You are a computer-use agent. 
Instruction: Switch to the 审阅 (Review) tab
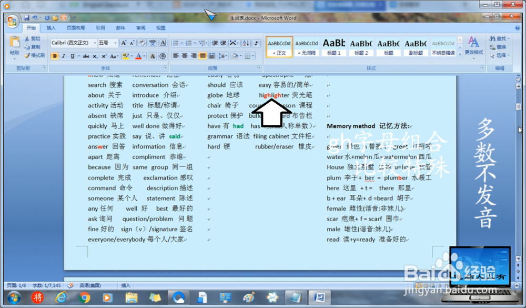(140, 28)
